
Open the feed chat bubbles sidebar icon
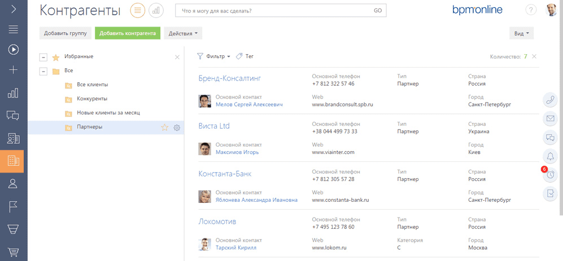point(12,116)
